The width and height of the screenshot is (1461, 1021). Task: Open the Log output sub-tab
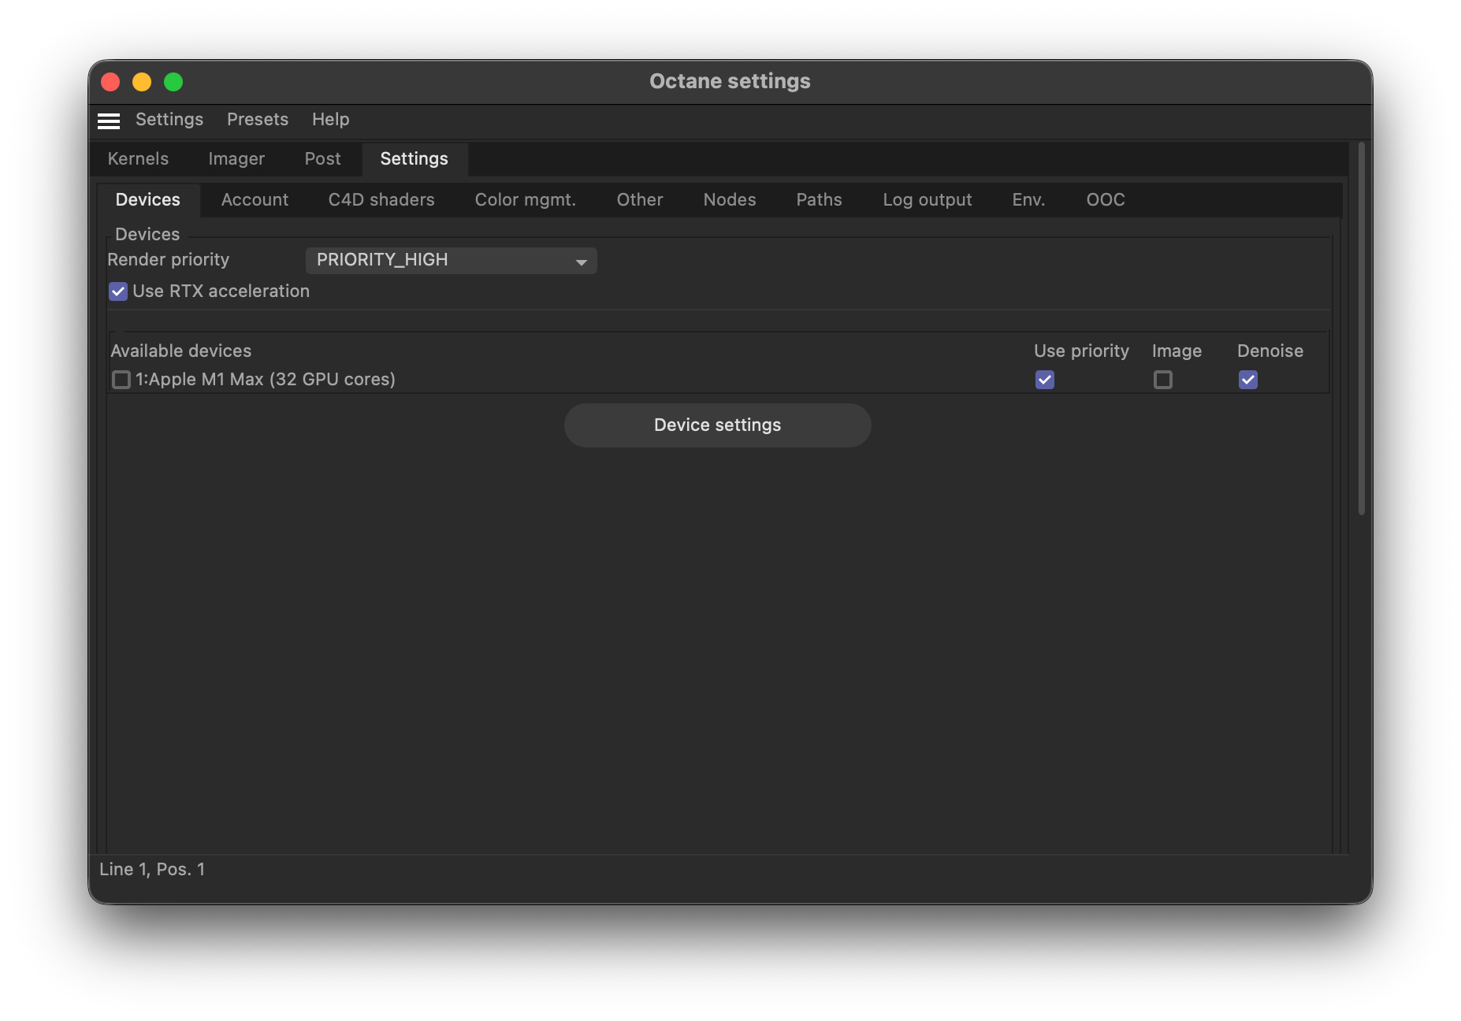[x=928, y=200]
